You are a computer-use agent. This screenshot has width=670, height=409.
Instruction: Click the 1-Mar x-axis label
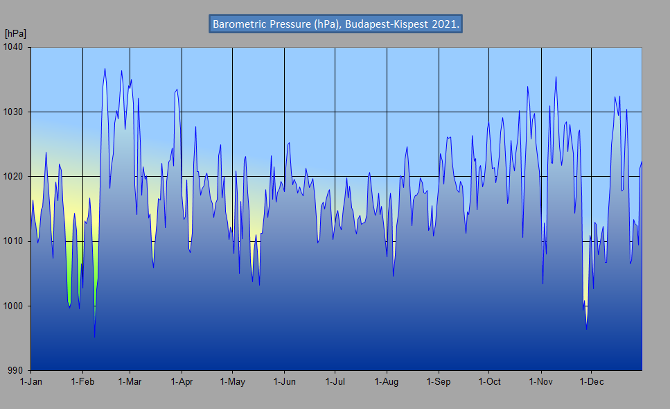(x=130, y=382)
